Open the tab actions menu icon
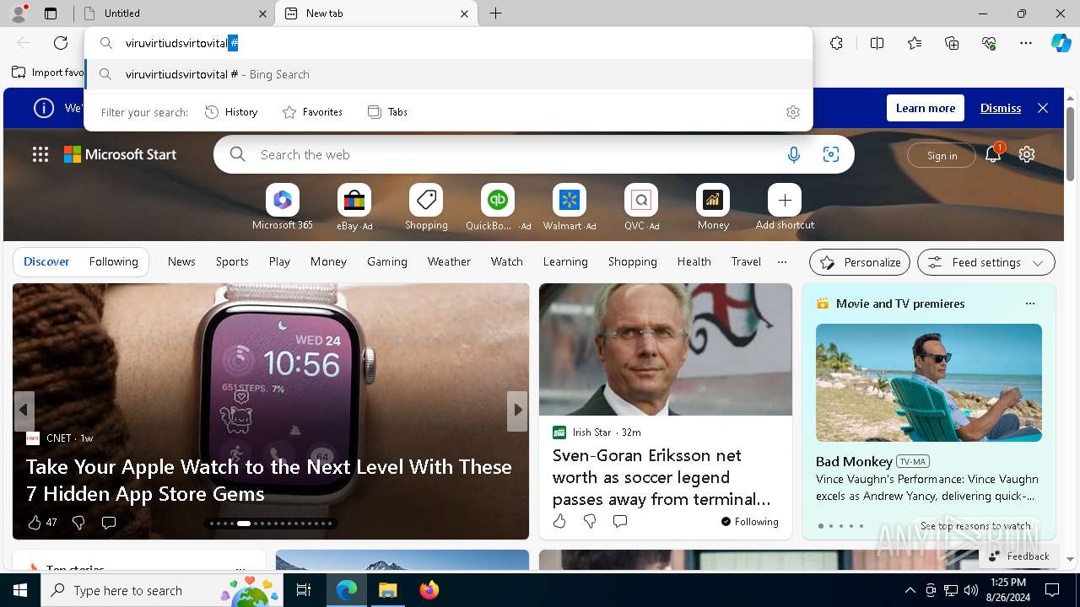 51,13
